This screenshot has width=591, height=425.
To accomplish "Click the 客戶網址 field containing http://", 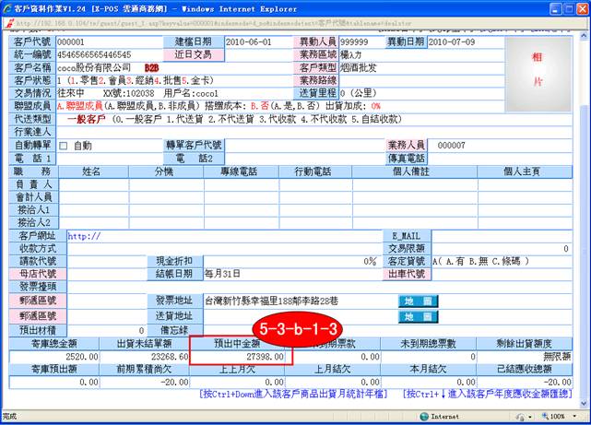I will coord(221,236).
